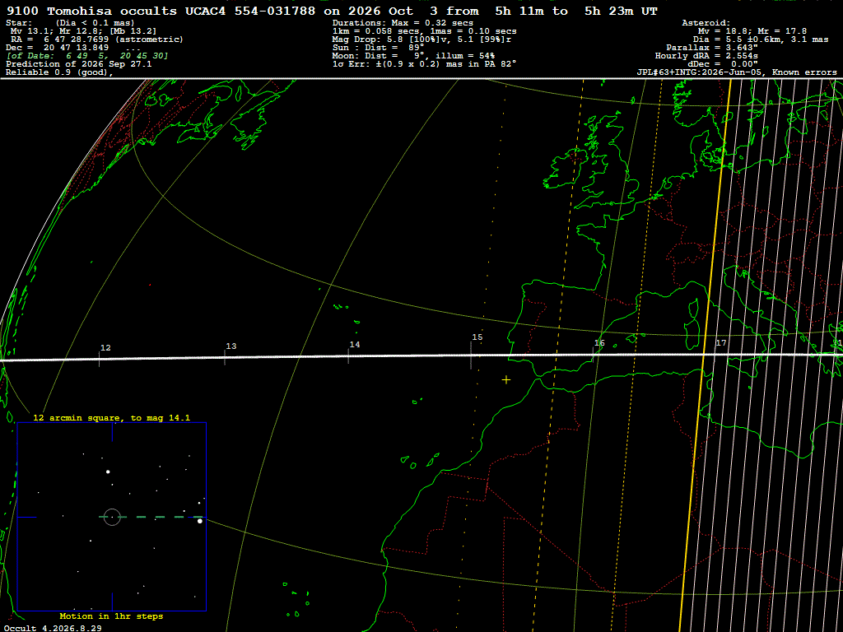
Task: Click the Parallax value in asteroid data
Action: coord(712,47)
